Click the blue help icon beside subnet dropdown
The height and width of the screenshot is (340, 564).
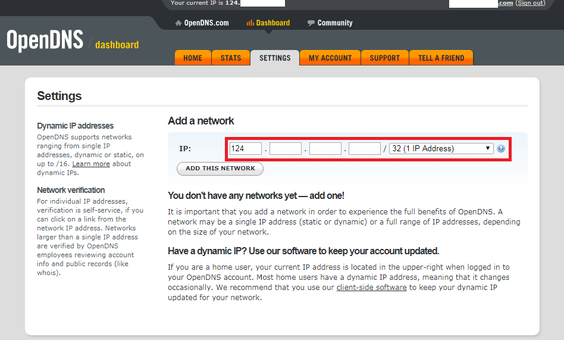(x=501, y=149)
